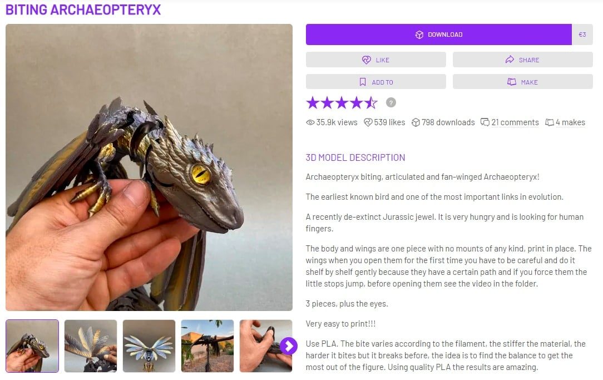Like the model with the heart icon
The height and width of the screenshot is (380, 603).
coord(367,60)
